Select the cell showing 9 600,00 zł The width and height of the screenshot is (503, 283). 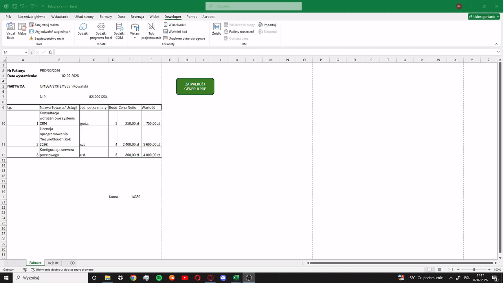(x=151, y=136)
